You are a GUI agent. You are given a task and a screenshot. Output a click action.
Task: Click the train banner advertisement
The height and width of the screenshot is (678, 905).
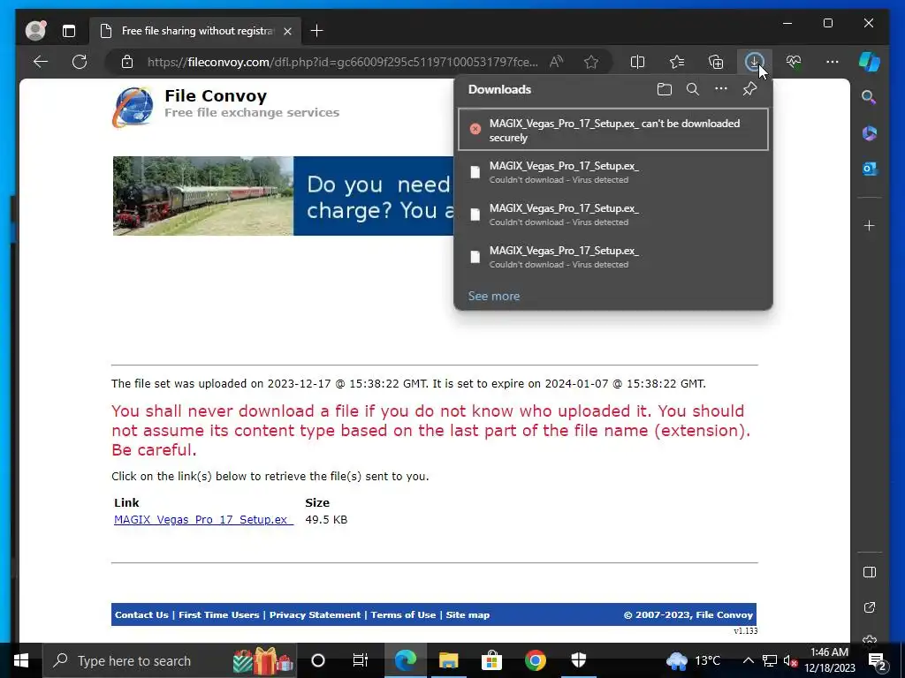coord(284,196)
